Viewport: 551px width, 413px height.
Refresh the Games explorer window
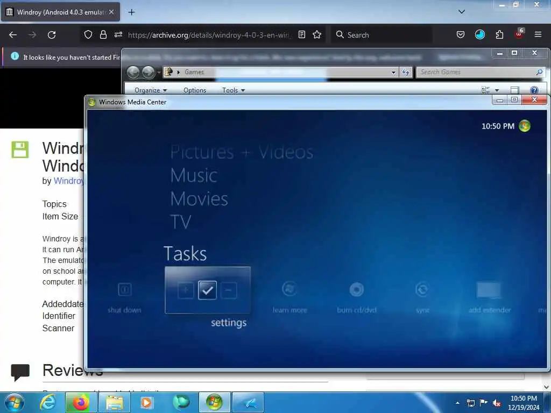click(x=406, y=73)
